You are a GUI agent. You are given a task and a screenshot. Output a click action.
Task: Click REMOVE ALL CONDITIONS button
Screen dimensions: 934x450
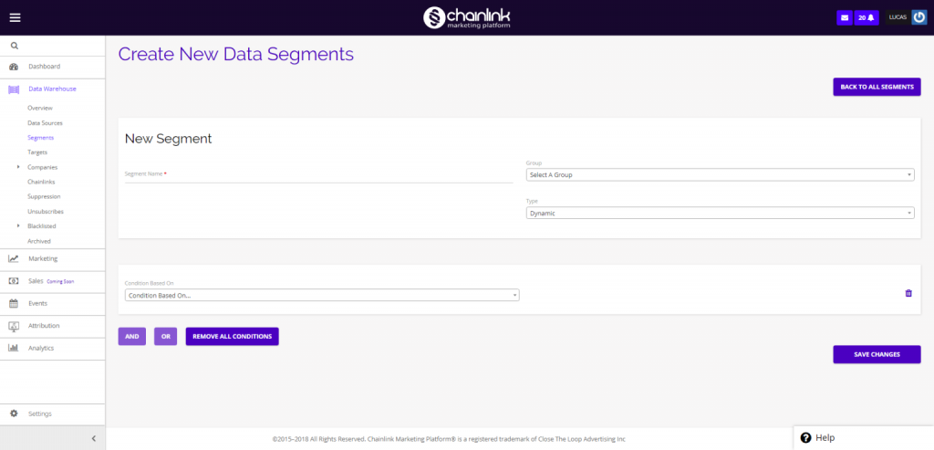click(233, 336)
